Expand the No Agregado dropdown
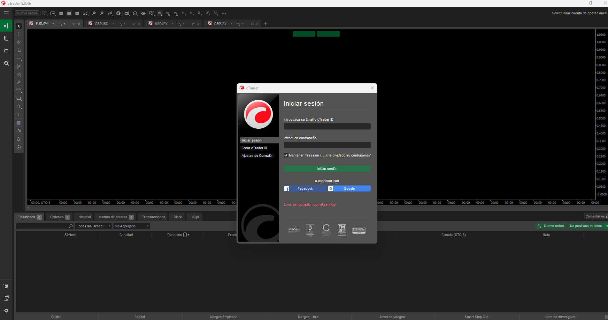Screen dimensions: 608x320 (x=132, y=226)
